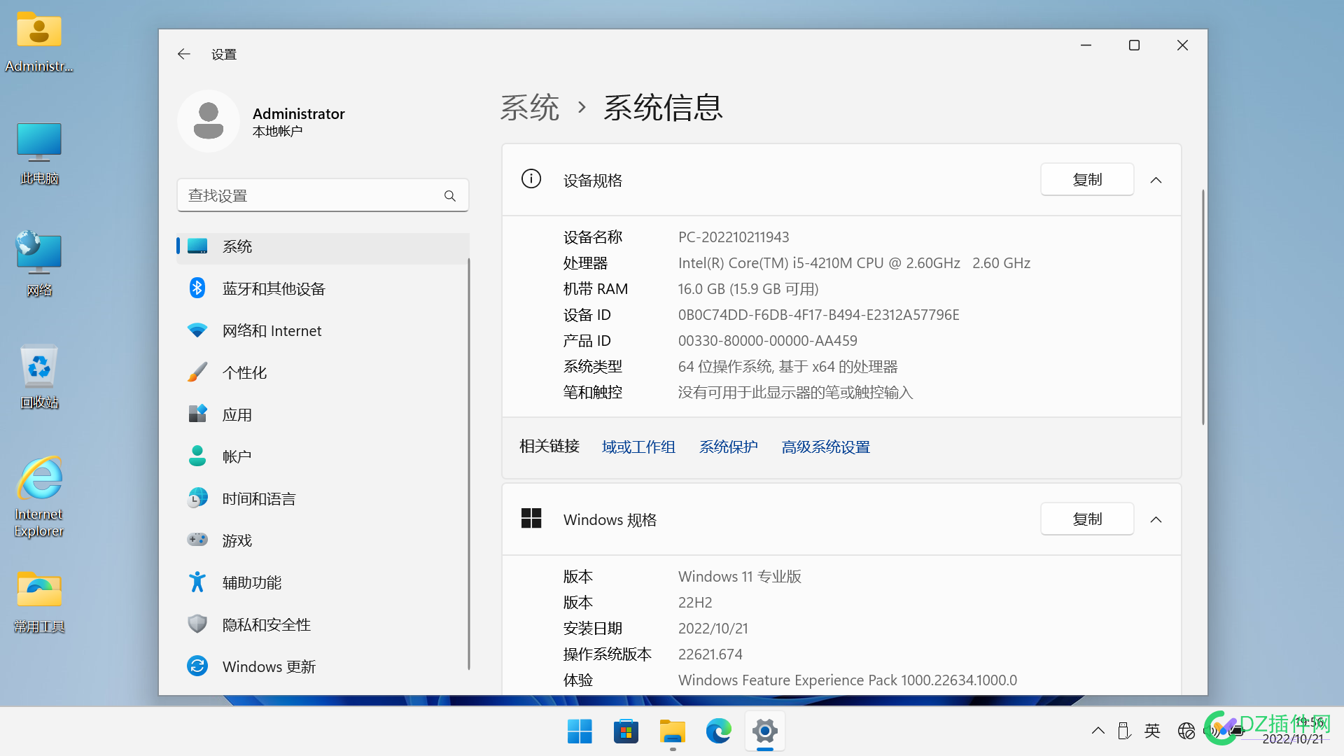This screenshot has width=1344, height=756.
Task: Click the gaming controller icon
Action: [x=197, y=540]
